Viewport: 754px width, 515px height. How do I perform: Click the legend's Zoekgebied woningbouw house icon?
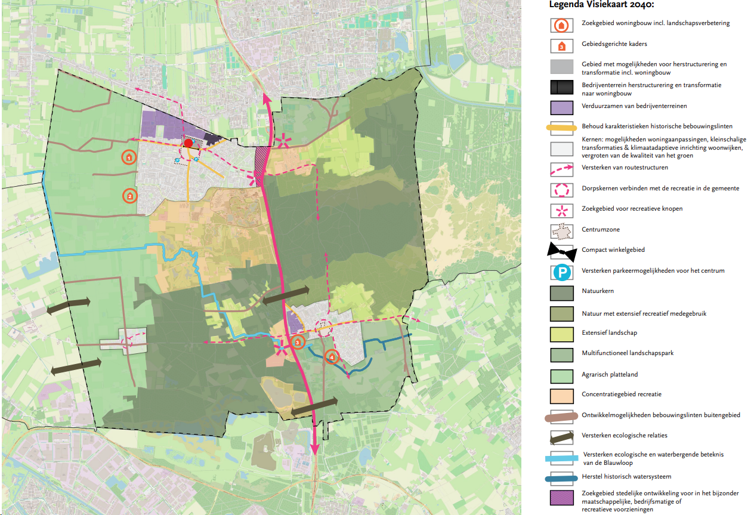tap(562, 25)
